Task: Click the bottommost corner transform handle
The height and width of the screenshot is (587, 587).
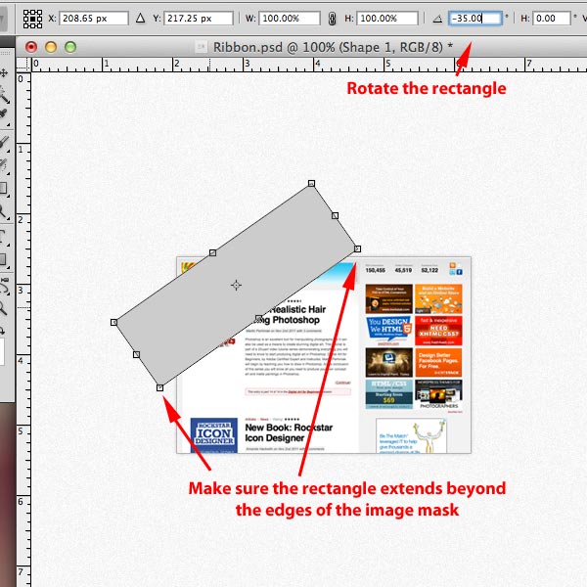Action: pyautogui.click(x=159, y=387)
